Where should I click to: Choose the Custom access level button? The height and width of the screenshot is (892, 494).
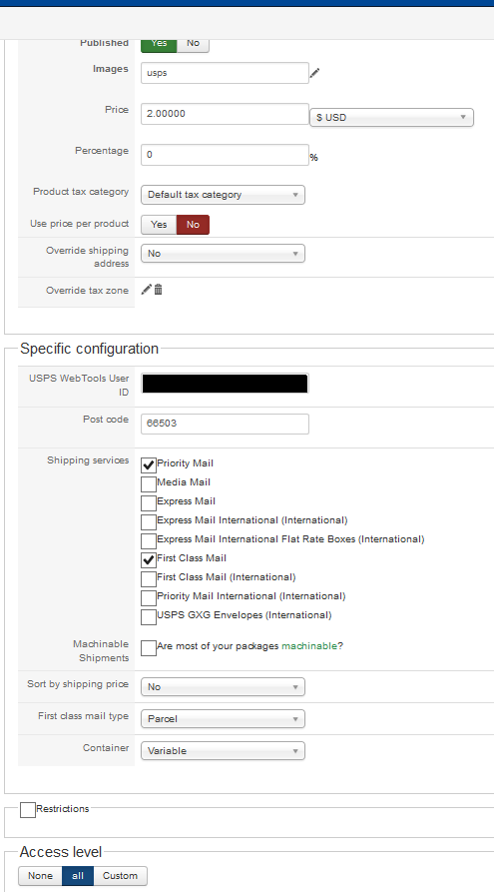(x=120, y=876)
